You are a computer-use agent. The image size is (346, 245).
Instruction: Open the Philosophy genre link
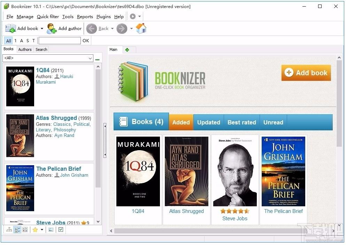[65, 130]
